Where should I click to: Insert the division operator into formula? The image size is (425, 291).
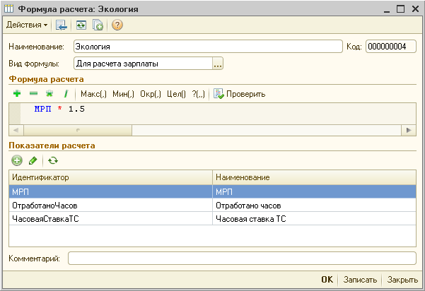66,94
